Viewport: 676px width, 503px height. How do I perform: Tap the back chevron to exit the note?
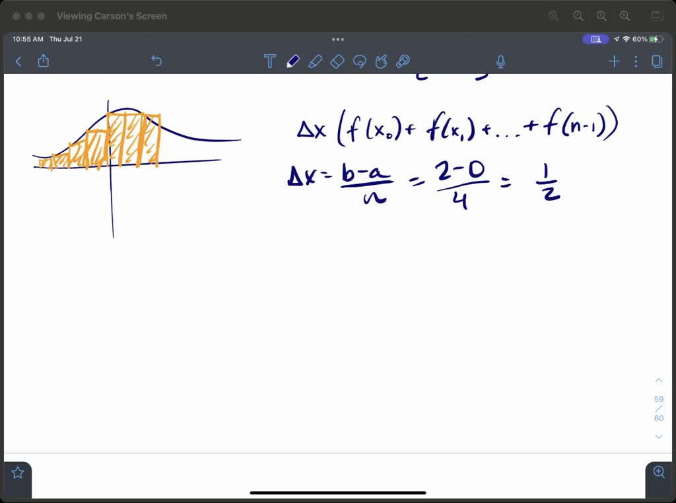click(18, 61)
